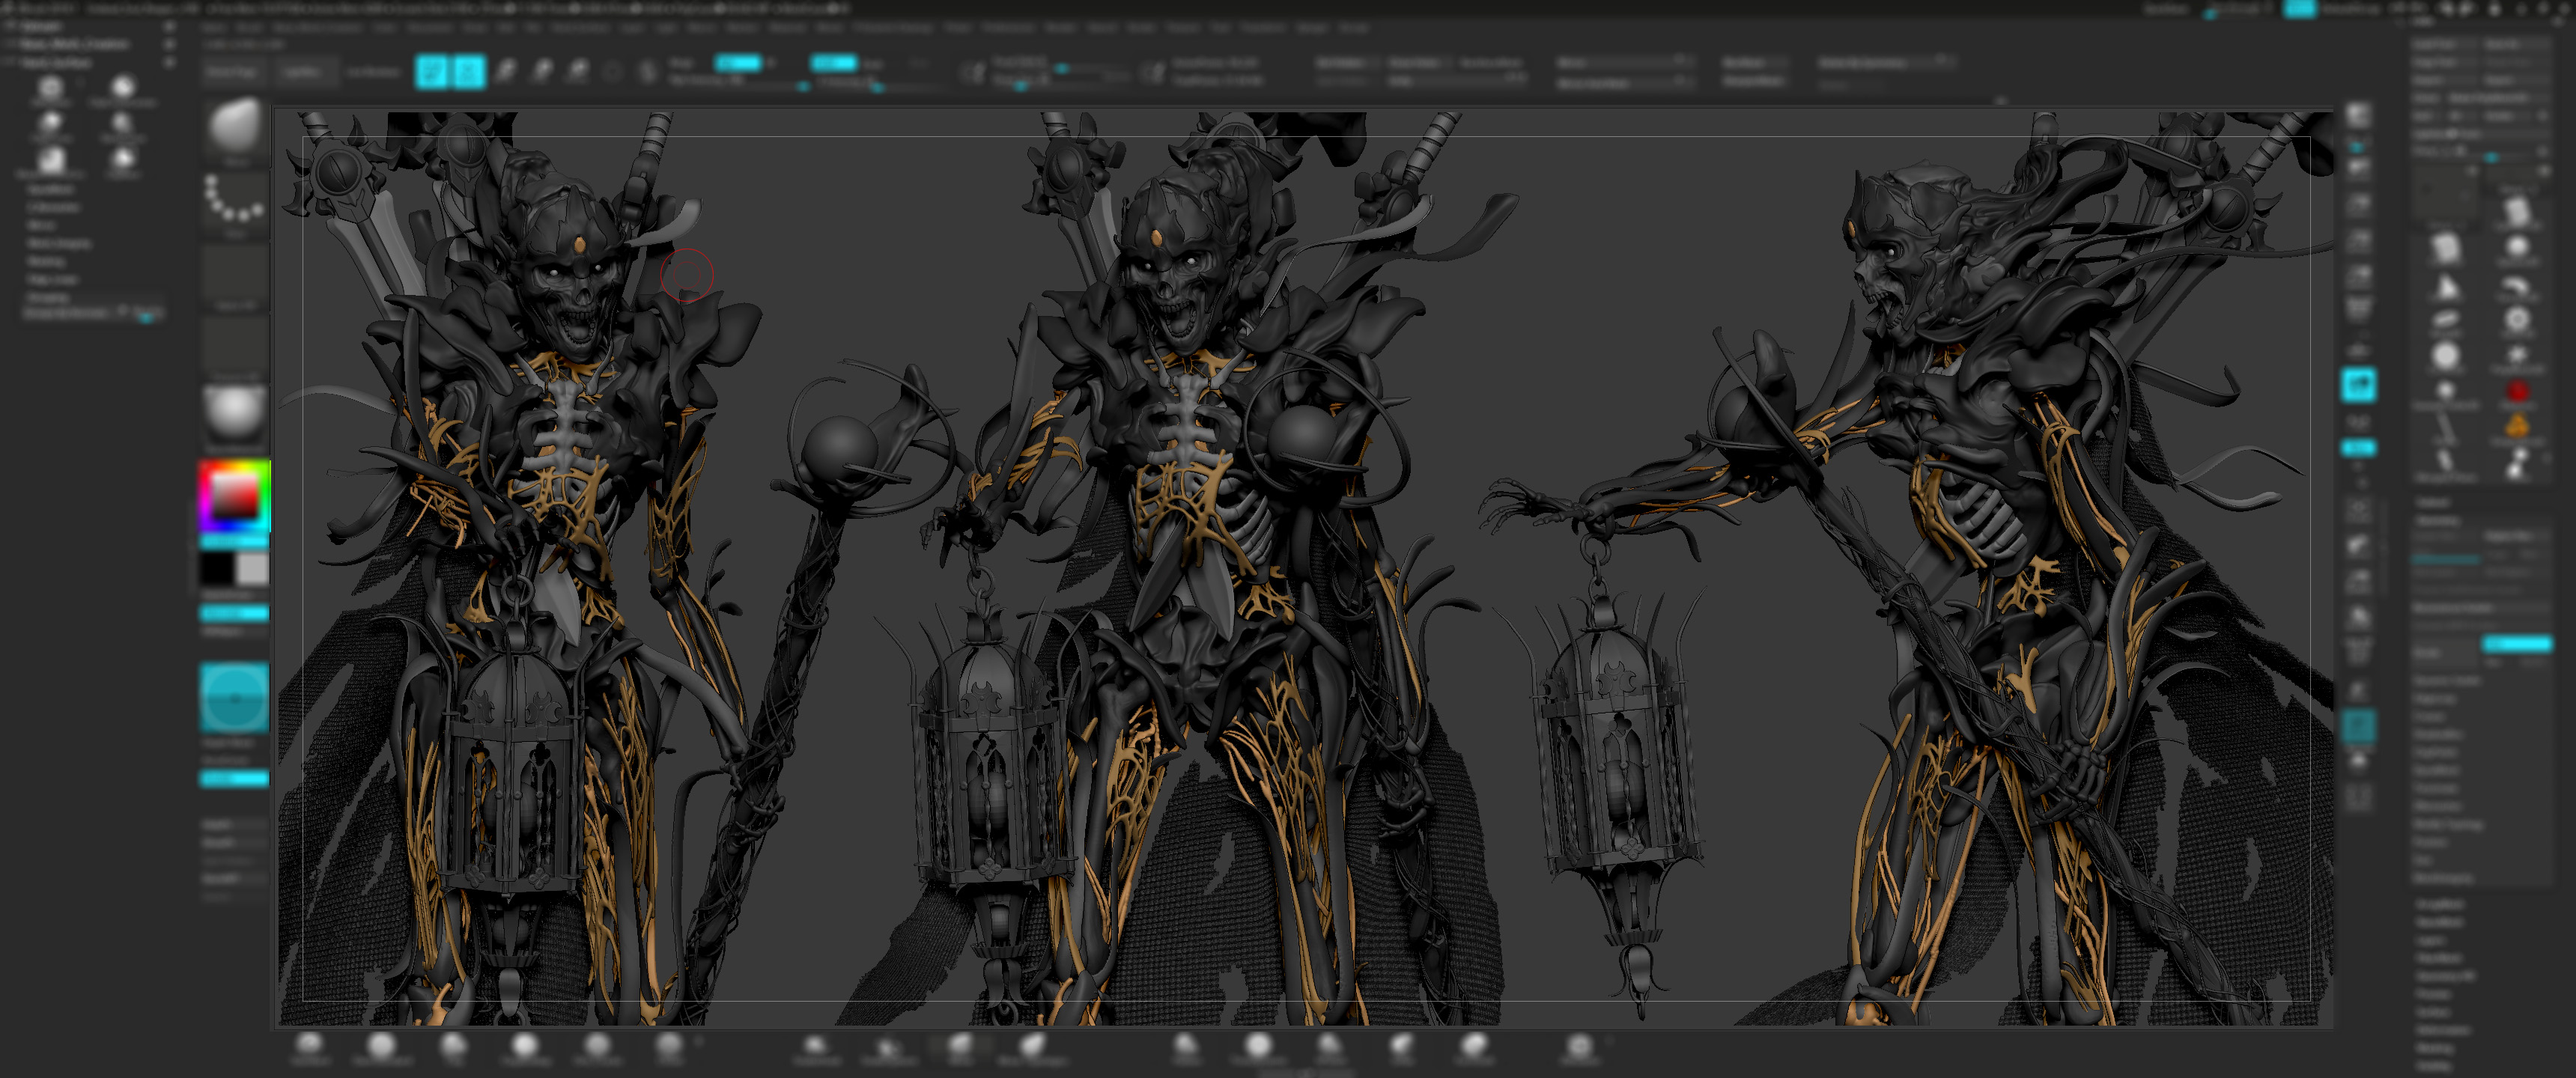
Task: Click the large teal circular thumbnail
Action: pos(234,699)
